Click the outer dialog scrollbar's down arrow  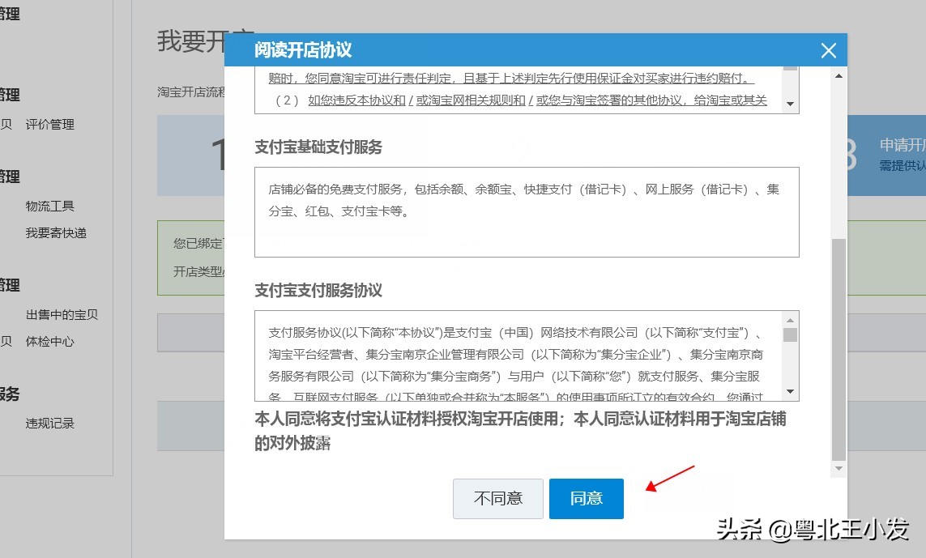839,468
